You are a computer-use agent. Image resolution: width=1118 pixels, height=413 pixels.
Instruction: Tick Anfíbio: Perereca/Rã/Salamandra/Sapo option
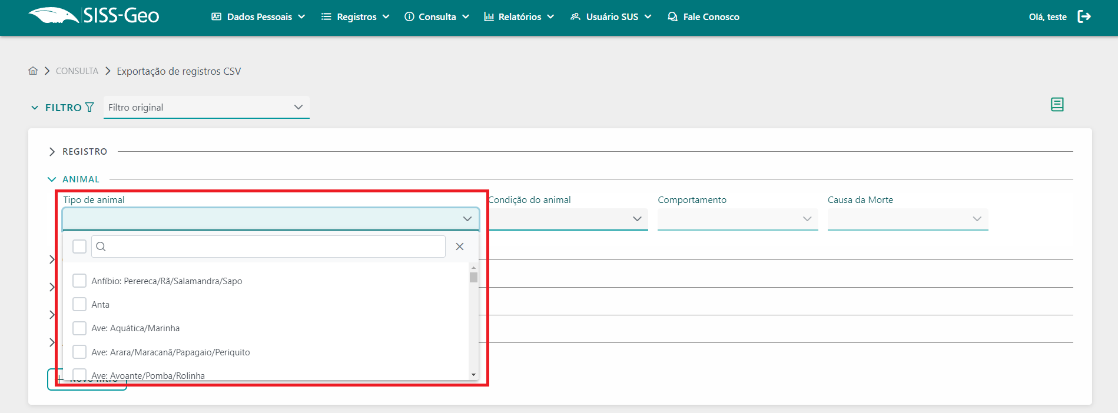(x=79, y=281)
